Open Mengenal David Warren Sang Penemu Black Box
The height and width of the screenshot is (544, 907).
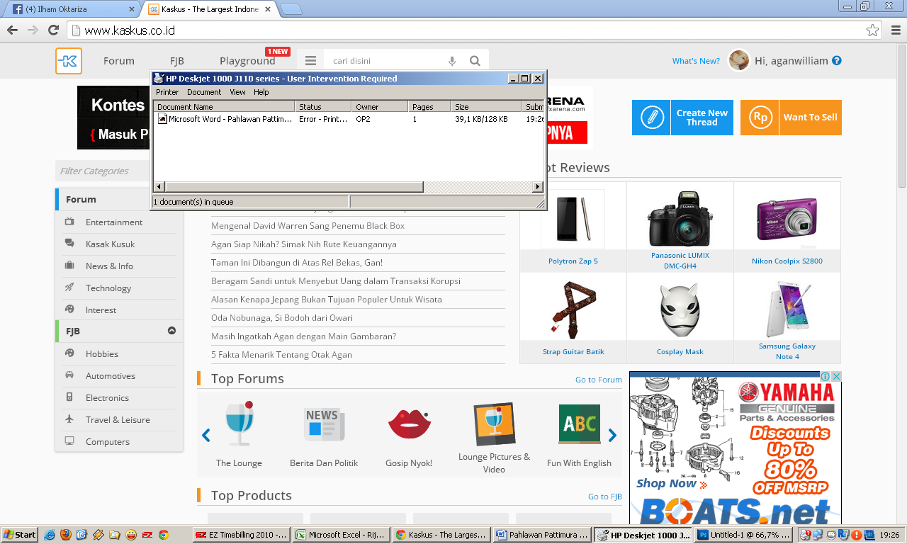(x=308, y=225)
